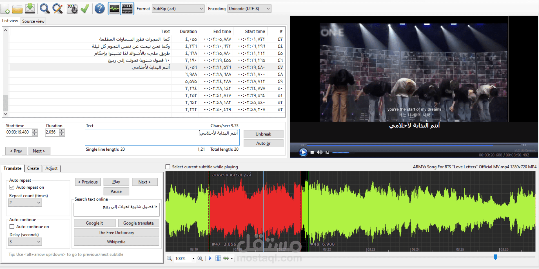The height and width of the screenshot is (269, 539).
Task: Open the playback speed dropdown arrow
Action: (232, 259)
